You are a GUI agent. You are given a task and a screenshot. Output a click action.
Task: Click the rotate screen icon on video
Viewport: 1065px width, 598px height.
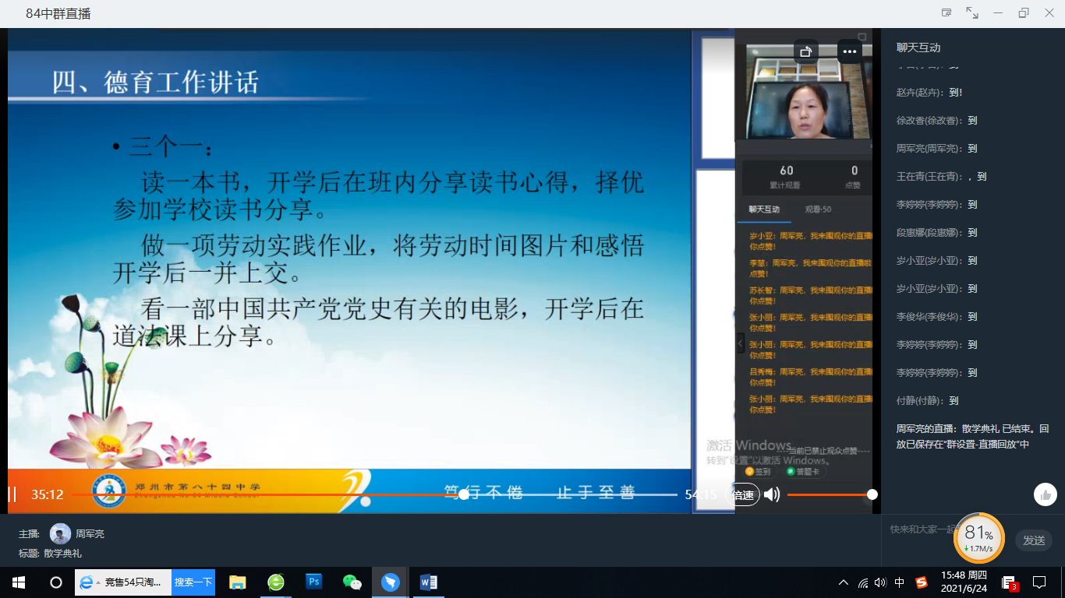[x=806, y=52]
